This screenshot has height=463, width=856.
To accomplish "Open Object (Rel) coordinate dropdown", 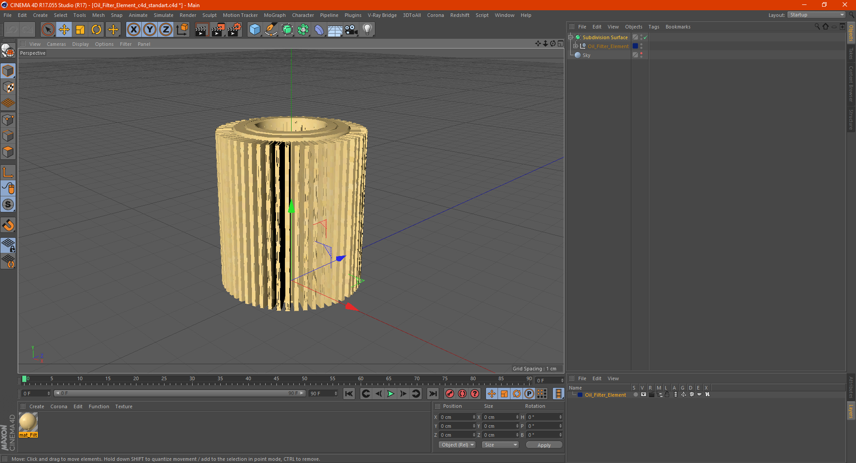I will tap(457, 445).
